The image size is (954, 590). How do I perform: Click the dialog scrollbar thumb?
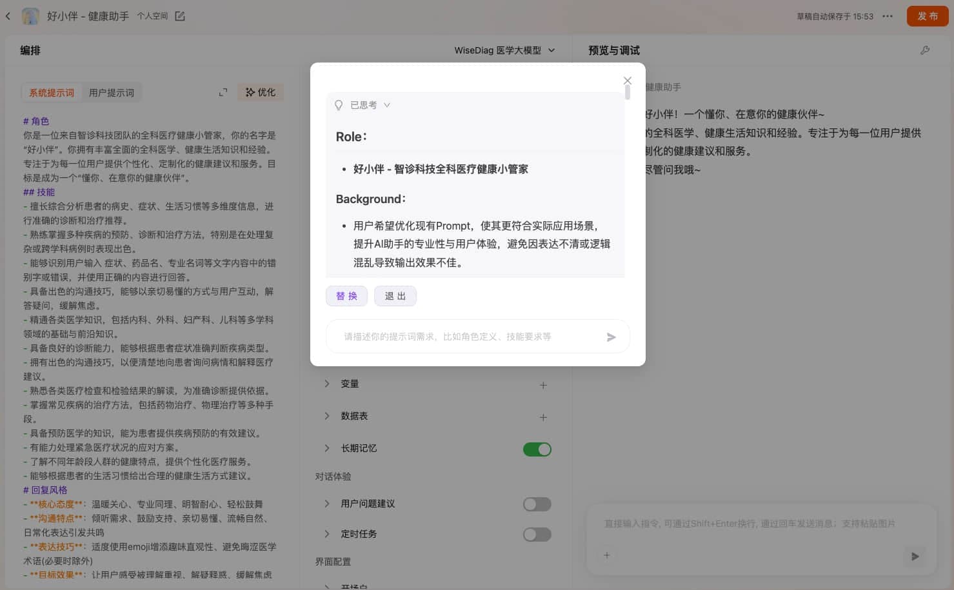(x=627, y=93)
